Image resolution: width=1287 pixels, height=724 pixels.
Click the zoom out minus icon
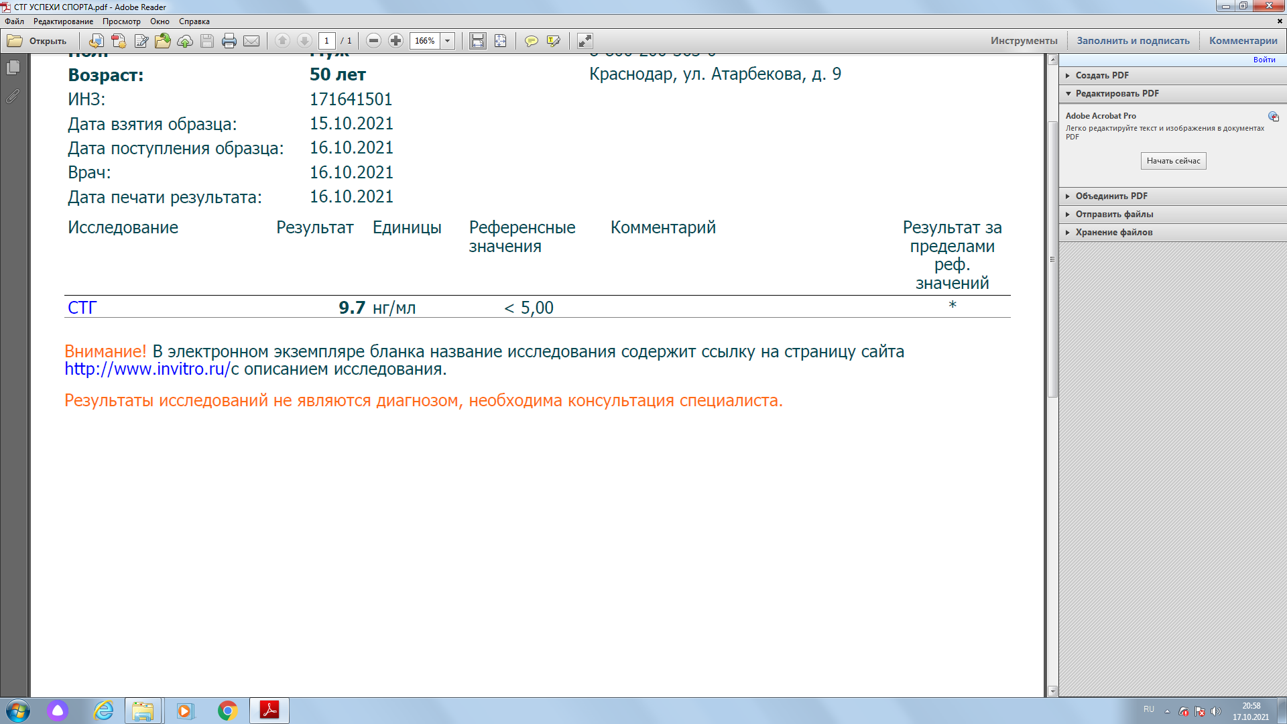click(x=374, y=41)
